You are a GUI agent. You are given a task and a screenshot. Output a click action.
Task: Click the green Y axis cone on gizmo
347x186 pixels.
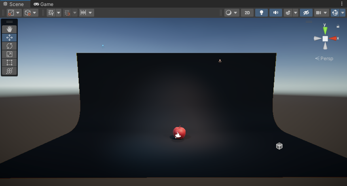325,30
